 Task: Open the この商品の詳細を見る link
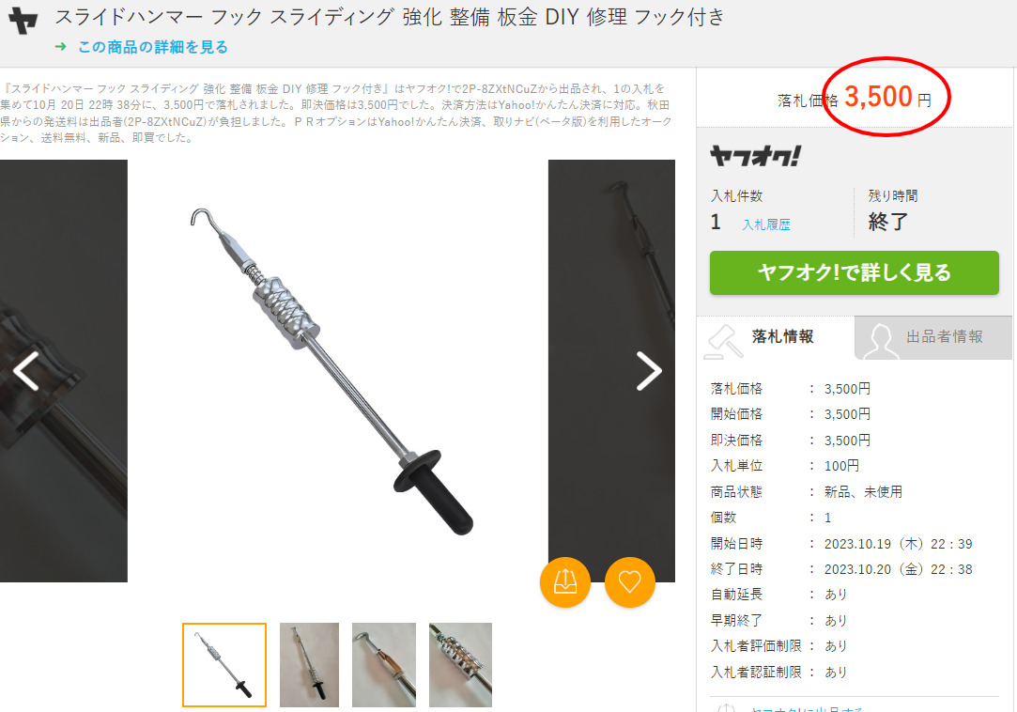point(153,47)
